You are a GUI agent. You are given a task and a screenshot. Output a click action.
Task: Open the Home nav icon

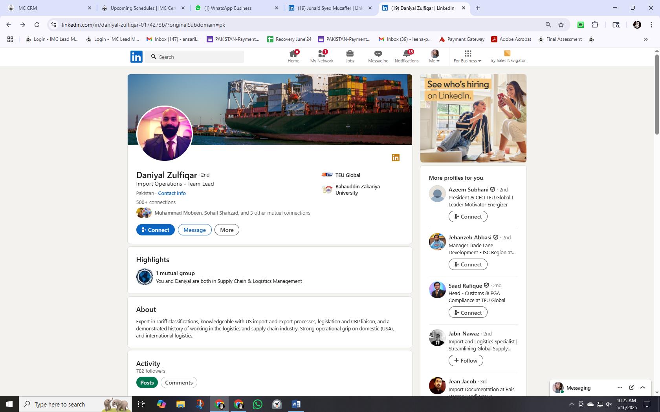293,57
